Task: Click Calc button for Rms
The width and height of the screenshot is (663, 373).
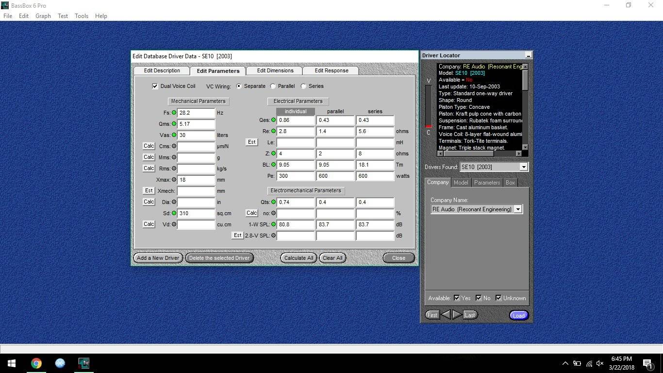Action: pyautogui.click(x=149, y=169)
